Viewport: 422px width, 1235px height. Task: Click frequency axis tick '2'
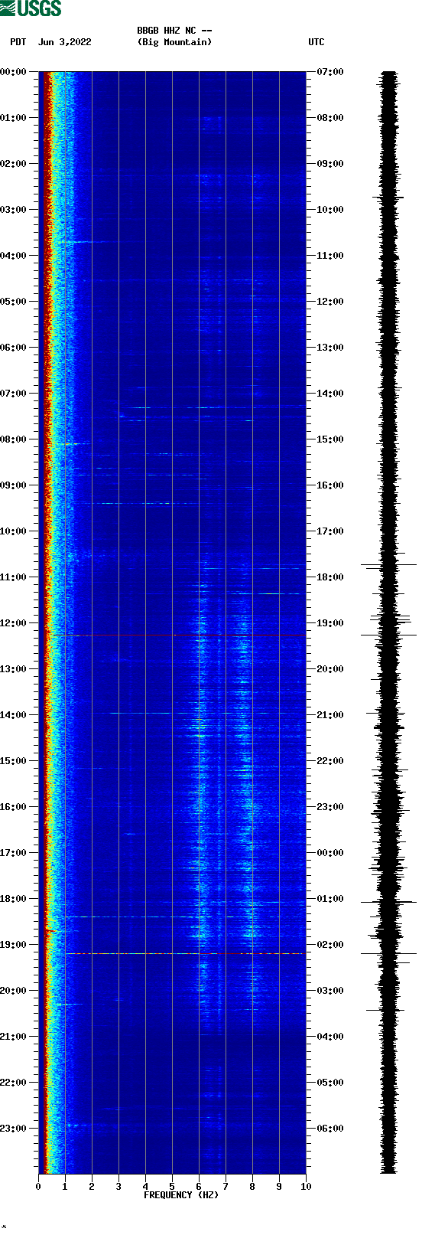(92, 1187)
